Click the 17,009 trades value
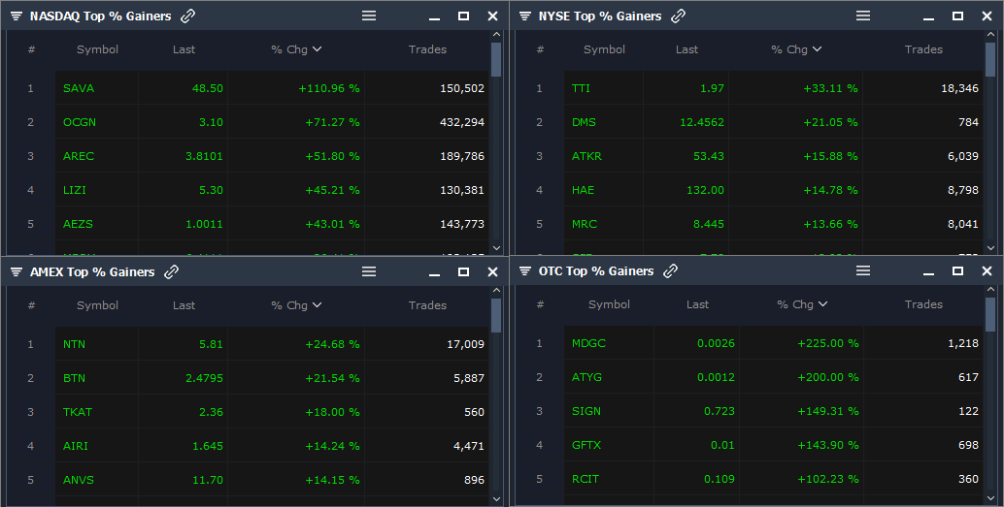The height and width of the screenshot is (507, 1004). point(465,344)
